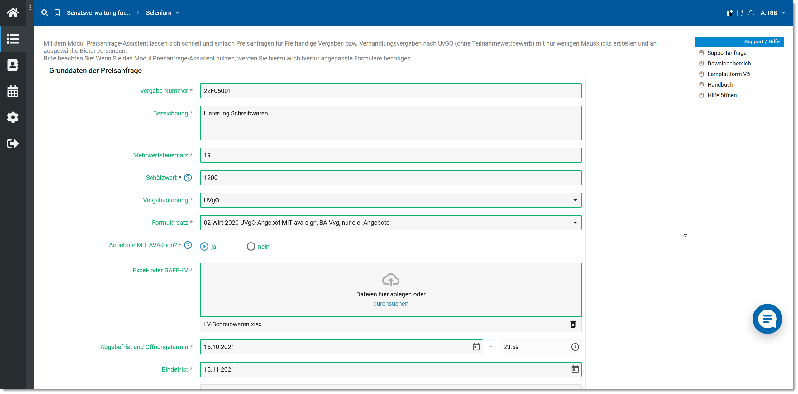798x394 pixels.
Task: Open calendar picker for Abgabefrist date
Action: tap(476, 347)
